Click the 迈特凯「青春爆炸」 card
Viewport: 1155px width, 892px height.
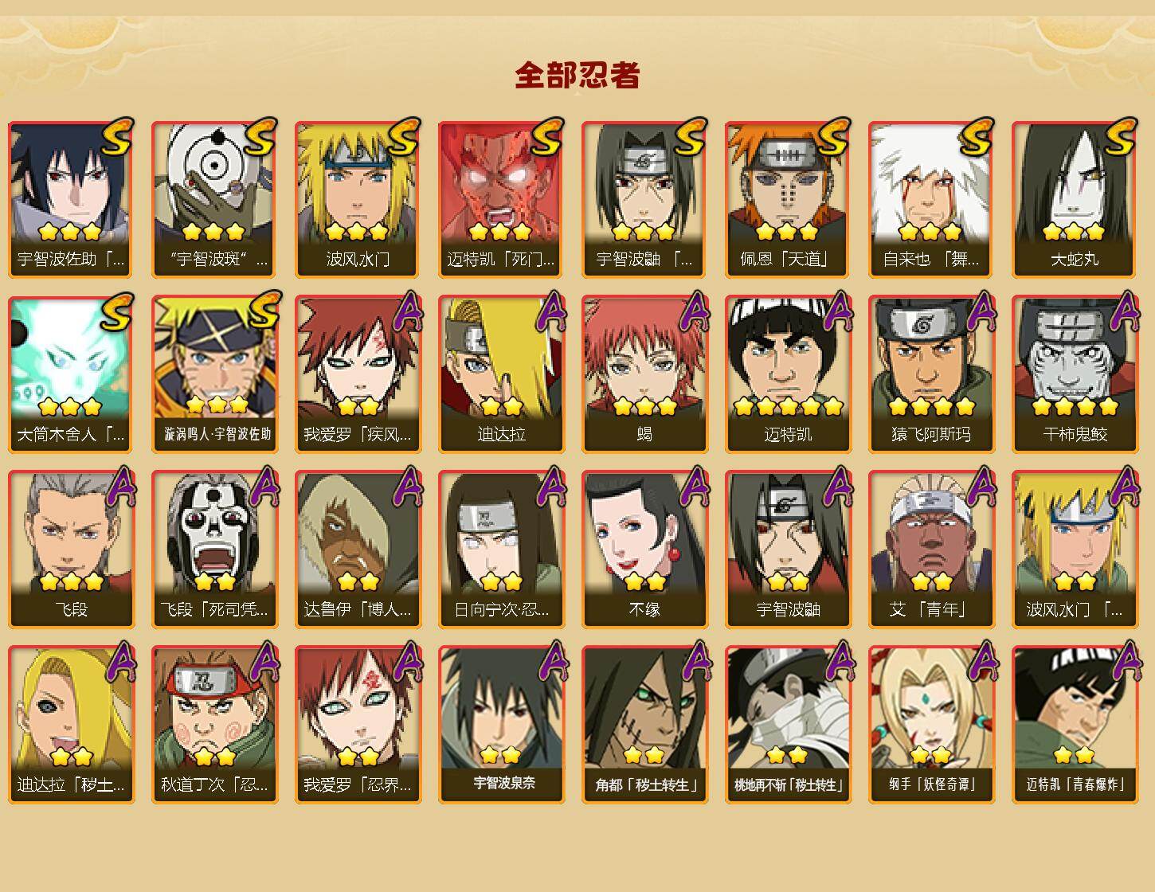(1075, 725)
